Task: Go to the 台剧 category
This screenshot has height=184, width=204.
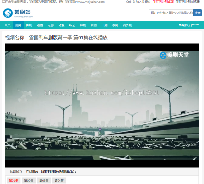Action: 94,25
